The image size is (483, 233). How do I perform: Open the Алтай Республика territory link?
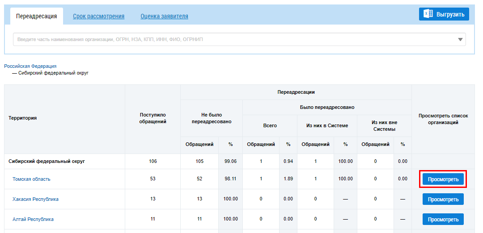pyautogui.click(x=33, y=219)
